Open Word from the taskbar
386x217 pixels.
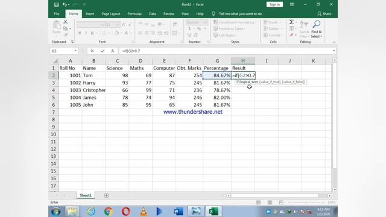(x=179, y=212)
